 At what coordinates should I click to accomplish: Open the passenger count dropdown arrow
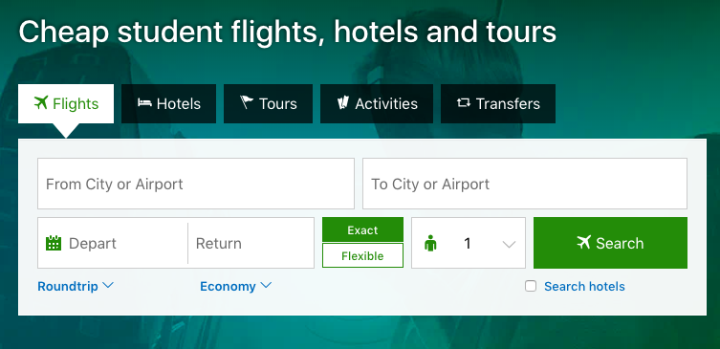(509, 244)
